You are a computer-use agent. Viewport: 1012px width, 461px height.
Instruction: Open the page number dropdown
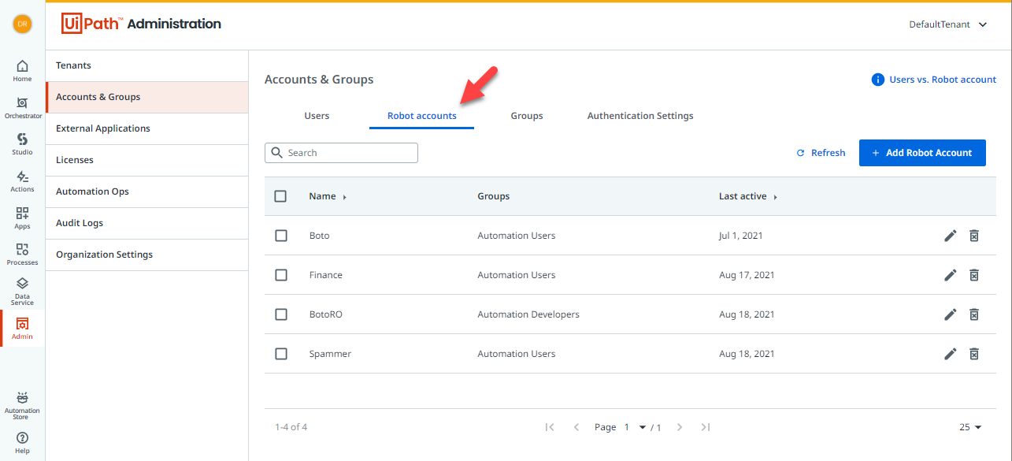(x=635, y=427)
